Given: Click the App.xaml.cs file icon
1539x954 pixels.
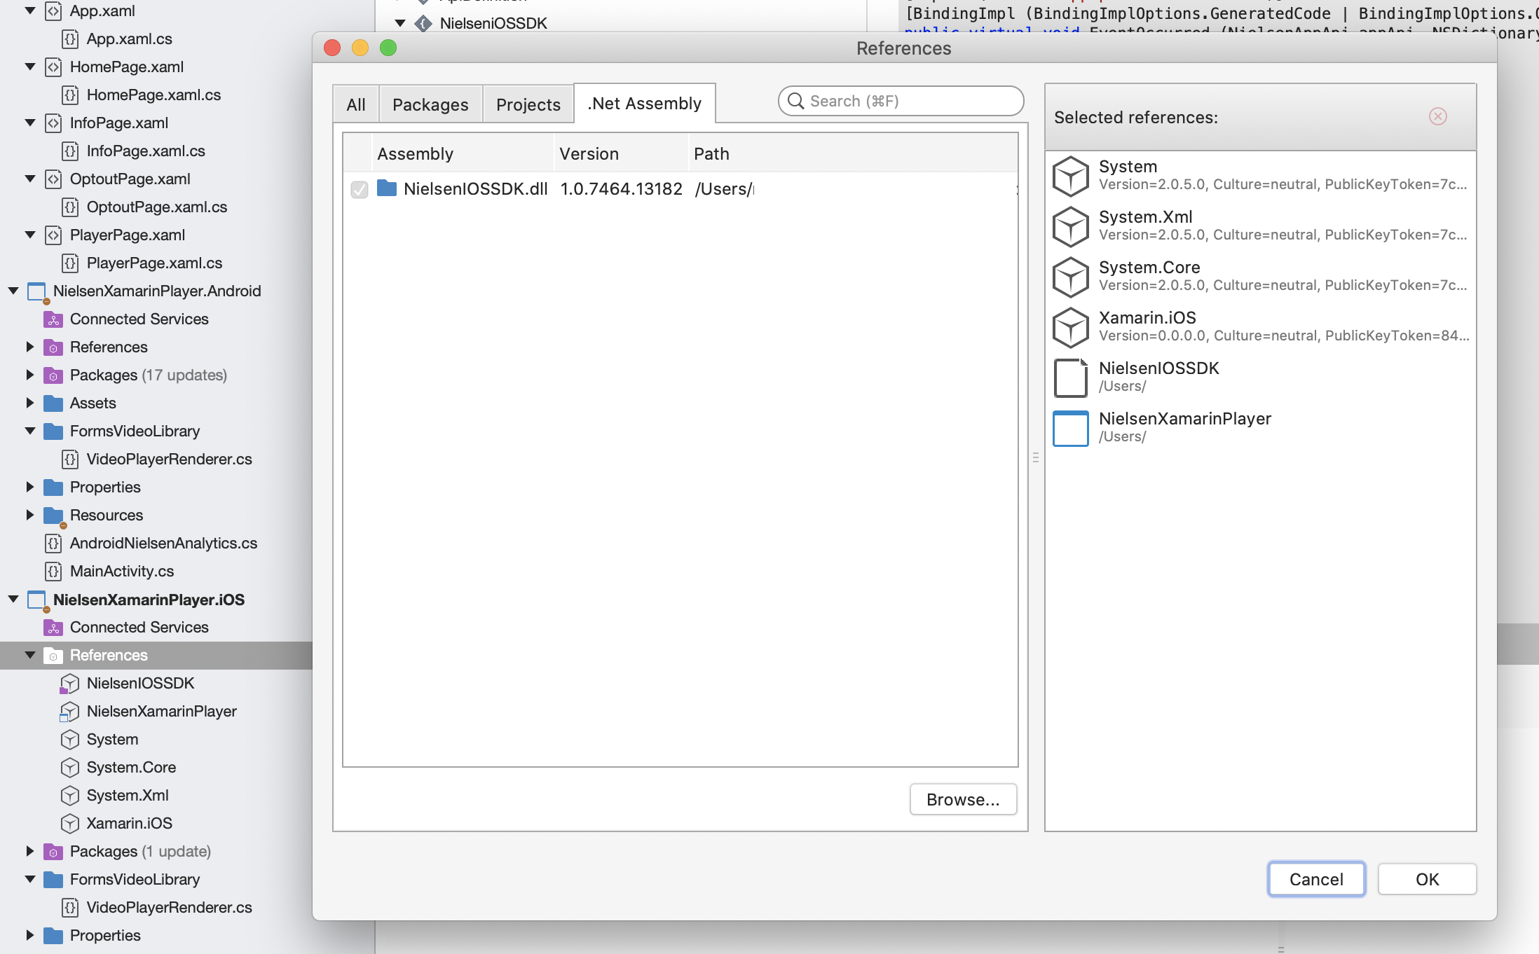Looking at the screenshot, I should pos(70,39).
